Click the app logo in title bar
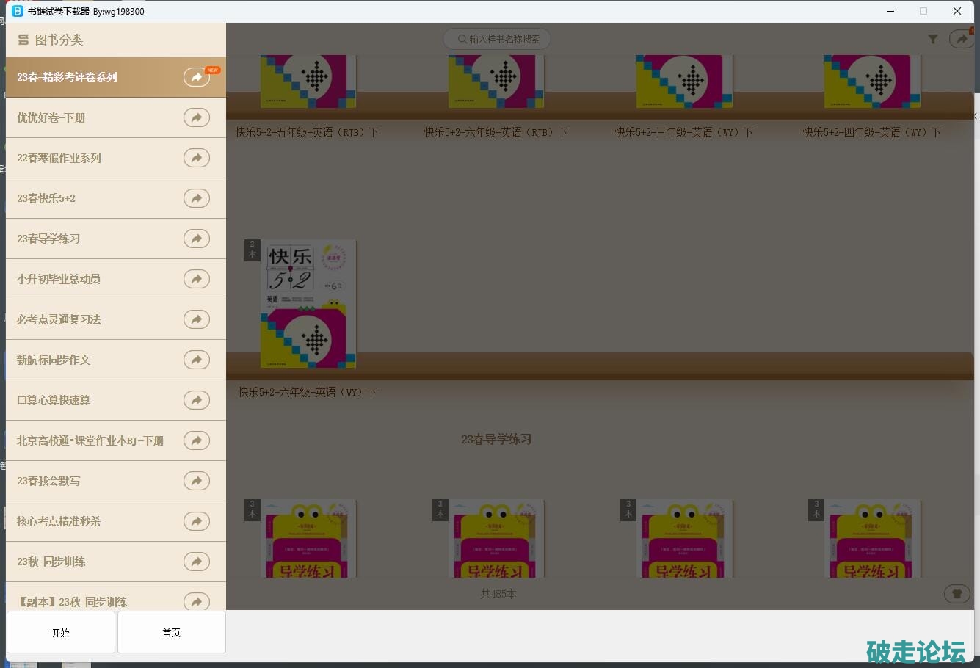 (x=18, y=11)
